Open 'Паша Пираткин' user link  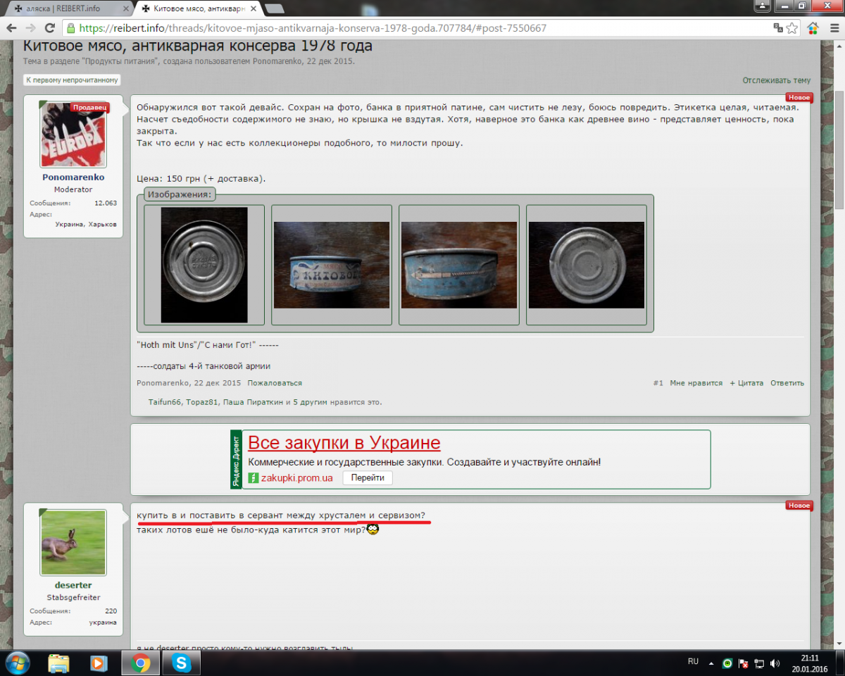[254, 402]
